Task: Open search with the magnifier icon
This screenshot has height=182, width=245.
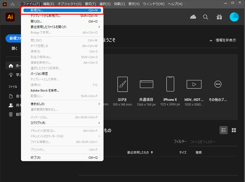Action: tap(206, 17)
